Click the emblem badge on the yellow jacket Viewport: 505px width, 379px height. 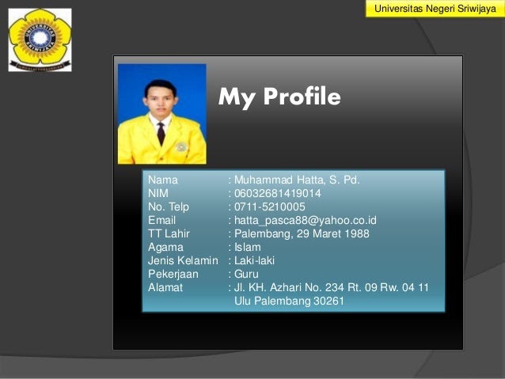pyautogui.click(x=181, y=147)
